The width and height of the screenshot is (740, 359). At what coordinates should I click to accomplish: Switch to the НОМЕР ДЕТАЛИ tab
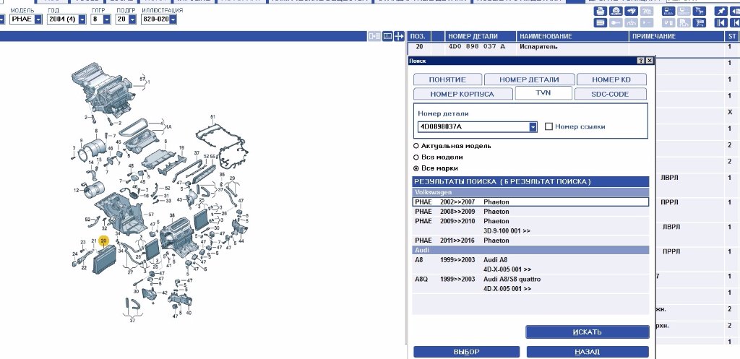(530, 79)
